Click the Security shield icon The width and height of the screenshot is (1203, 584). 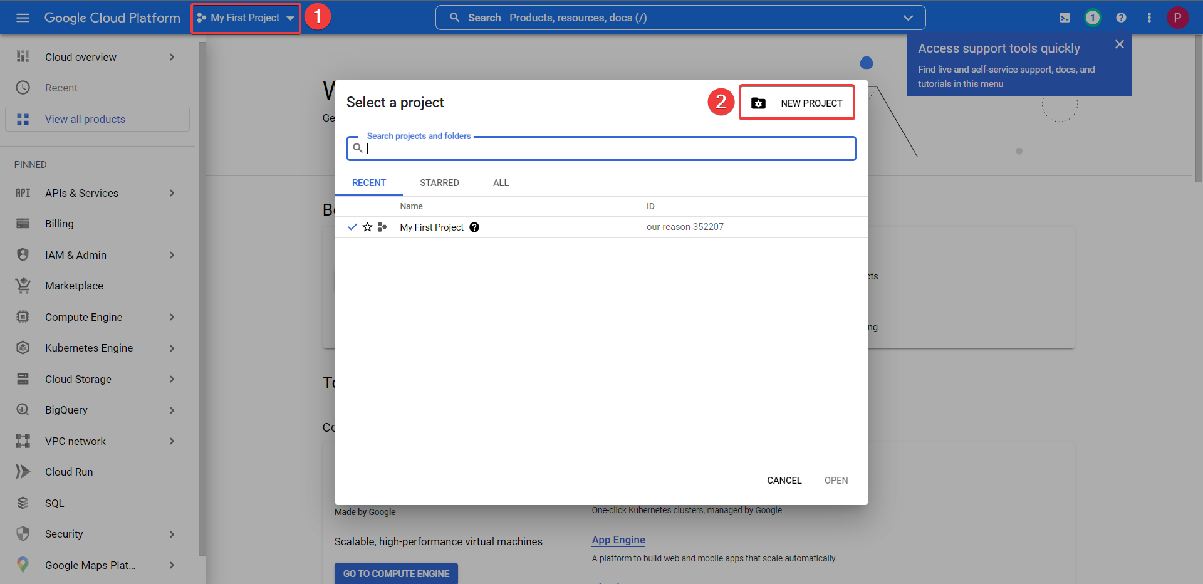coord(23,534)
